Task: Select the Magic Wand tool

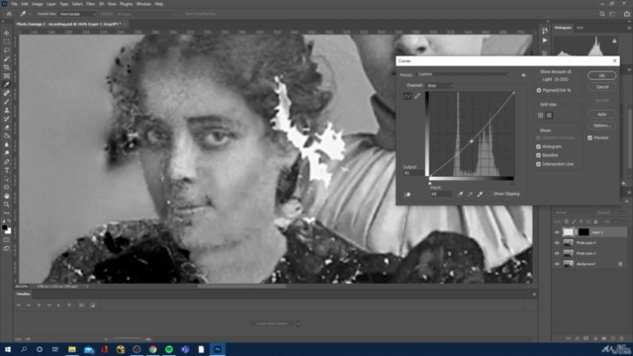Action: pos(7,59)
